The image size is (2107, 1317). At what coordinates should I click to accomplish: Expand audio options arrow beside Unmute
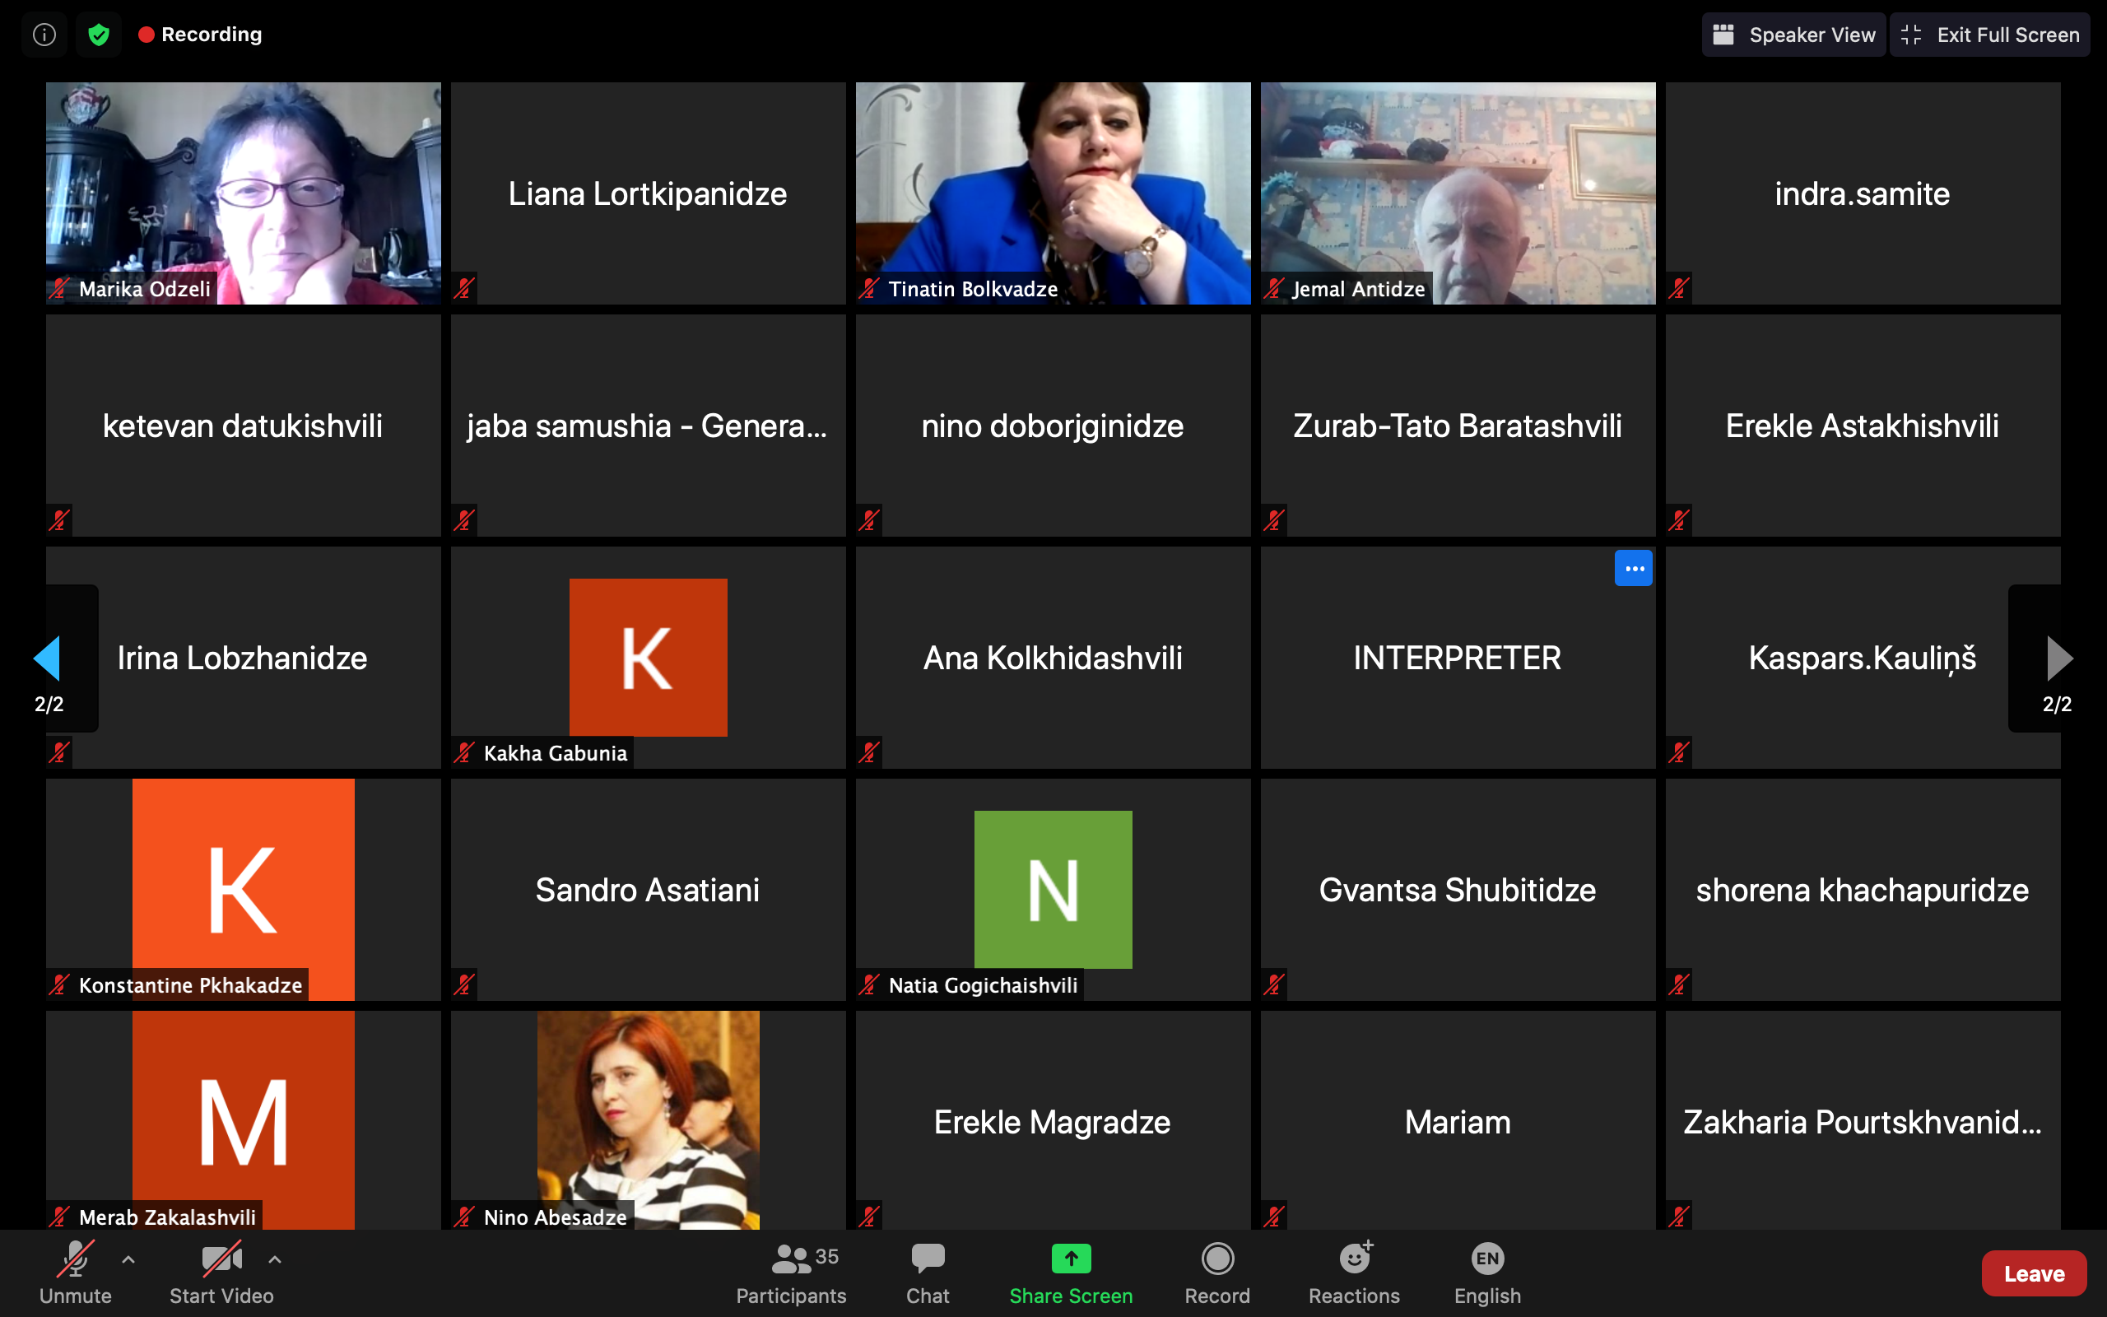coord(129,1259)
